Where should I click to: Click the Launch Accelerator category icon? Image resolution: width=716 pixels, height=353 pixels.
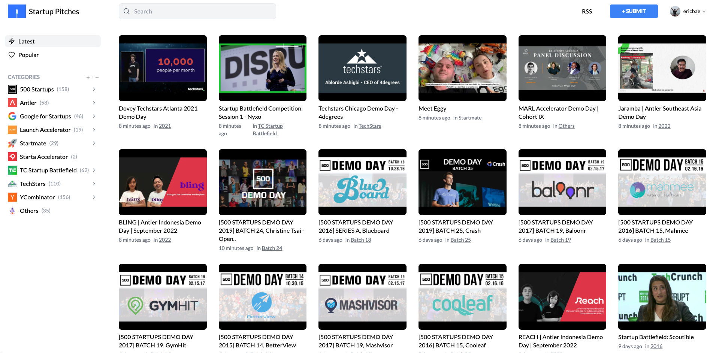pos(12,130)
